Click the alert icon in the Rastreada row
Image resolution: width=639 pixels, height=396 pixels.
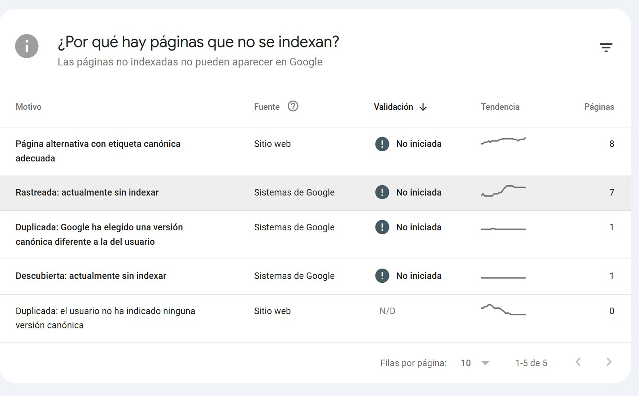382,192
